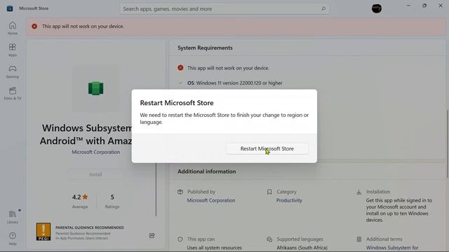
Task: Click the Category bookmark icon
Action: 269,192
